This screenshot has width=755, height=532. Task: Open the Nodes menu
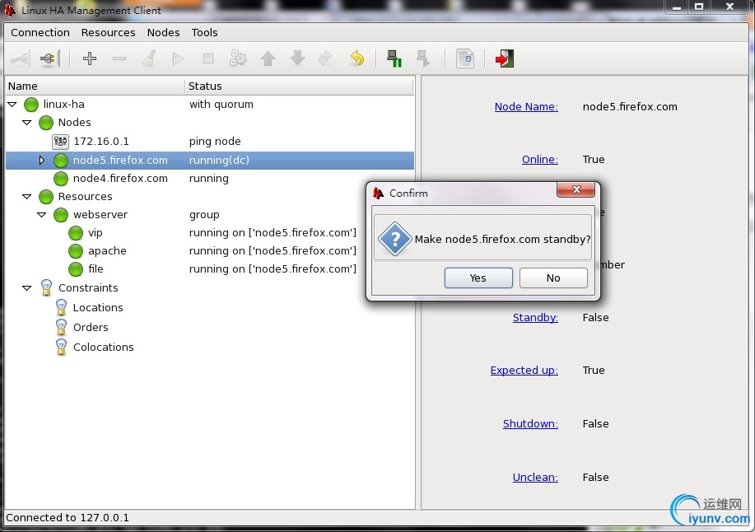pos(163,33)
